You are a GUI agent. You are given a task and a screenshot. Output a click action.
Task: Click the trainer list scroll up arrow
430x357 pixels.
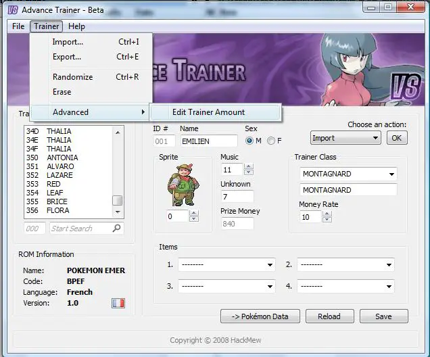(118, 133)
